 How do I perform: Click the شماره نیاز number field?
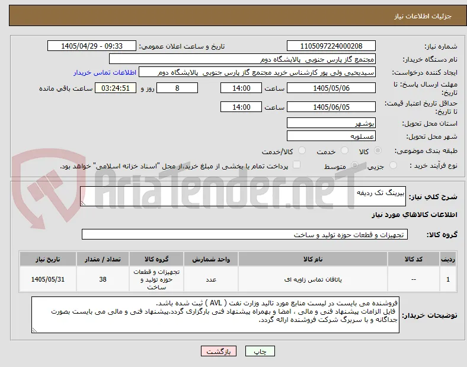tap(331, 46)
